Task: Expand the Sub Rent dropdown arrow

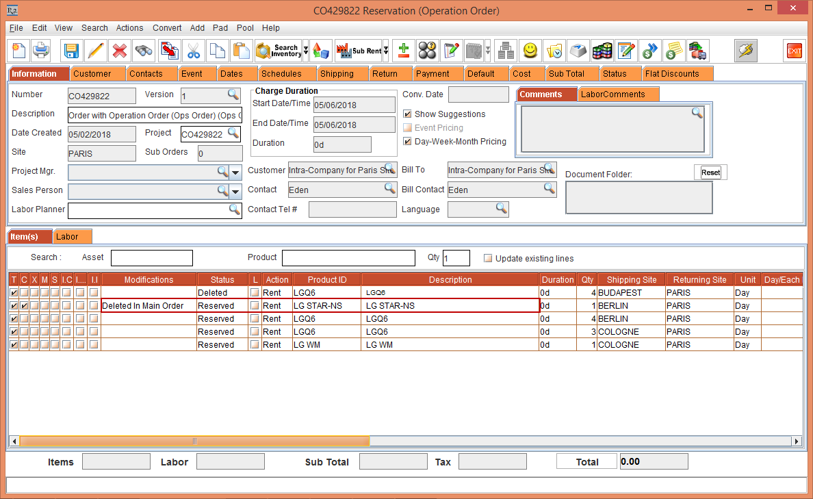Action: click(387, 51)
